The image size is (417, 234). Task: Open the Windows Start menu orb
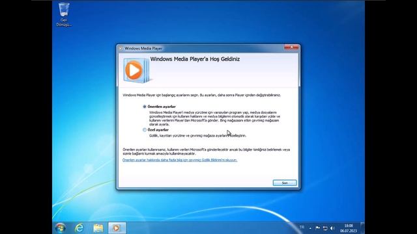click(x=61, y=228)
